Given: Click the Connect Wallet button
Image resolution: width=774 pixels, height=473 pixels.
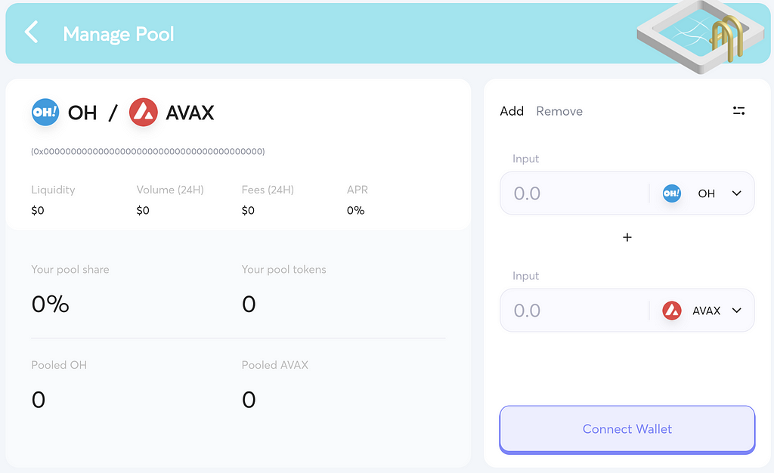Looking at the screenshot, I should coord(627,429).
